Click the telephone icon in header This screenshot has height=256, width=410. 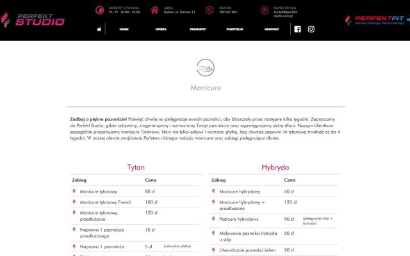[209, 10]
